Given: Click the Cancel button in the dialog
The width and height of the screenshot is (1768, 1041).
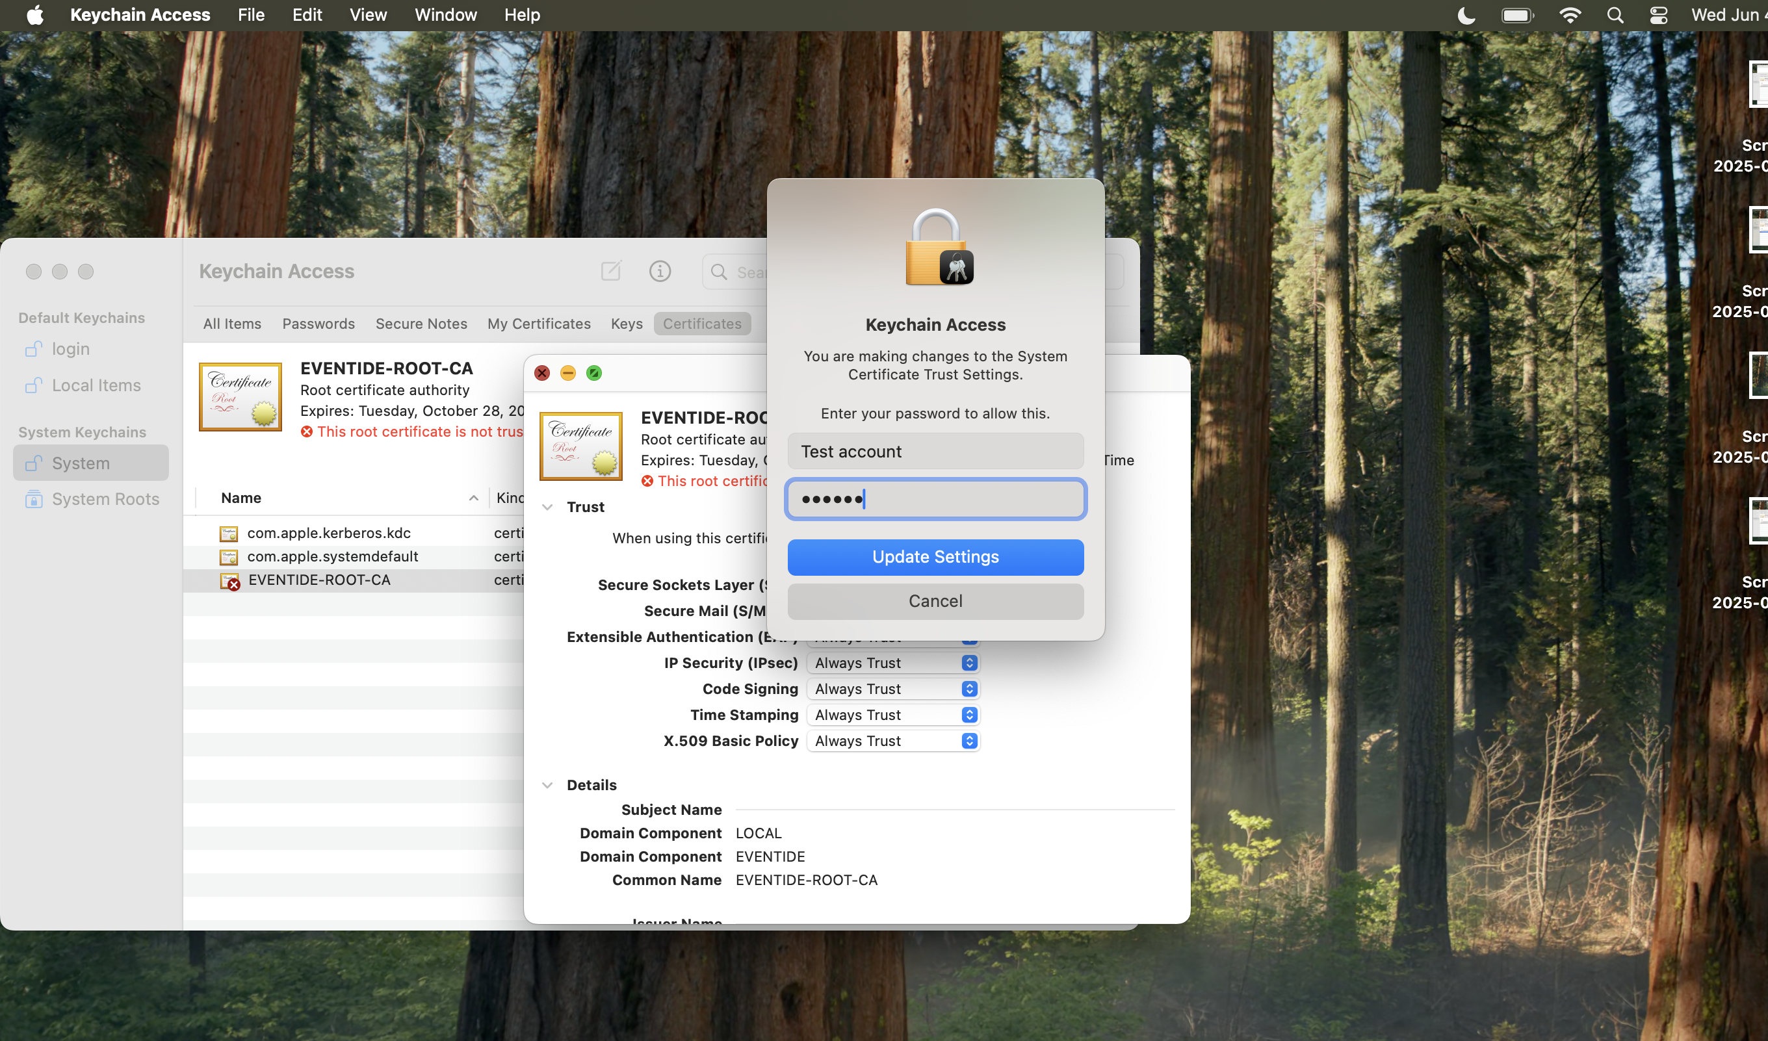Looking at the screenshot, I should (935, 601).
